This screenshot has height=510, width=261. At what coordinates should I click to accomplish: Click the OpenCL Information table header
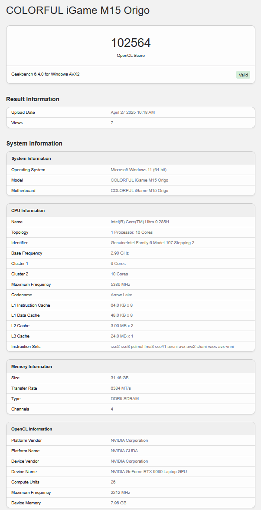point(32,429)
